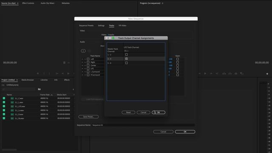272x153 pixels.
Task: Open the Media Browser tab
Action: [x=28, y=80]
